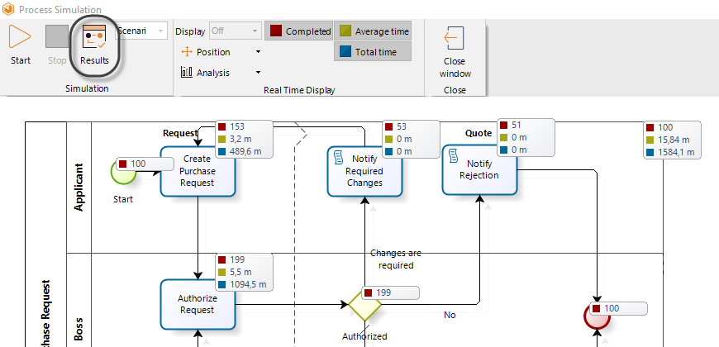Close the simulation window
The width and height of the screenshot is (719, 347).
(x=455, y=52)
